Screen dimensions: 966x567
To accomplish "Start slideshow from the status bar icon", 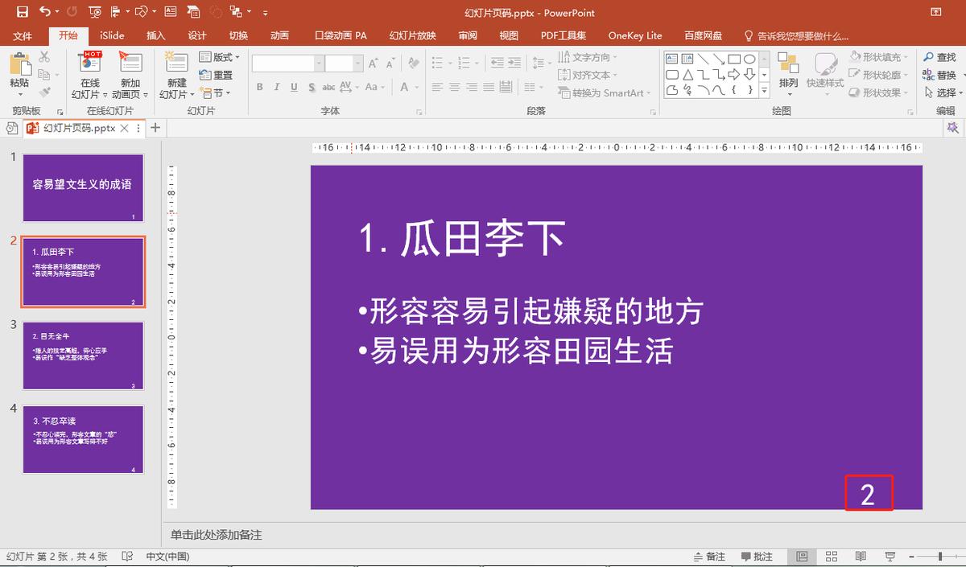I will 890,555.
